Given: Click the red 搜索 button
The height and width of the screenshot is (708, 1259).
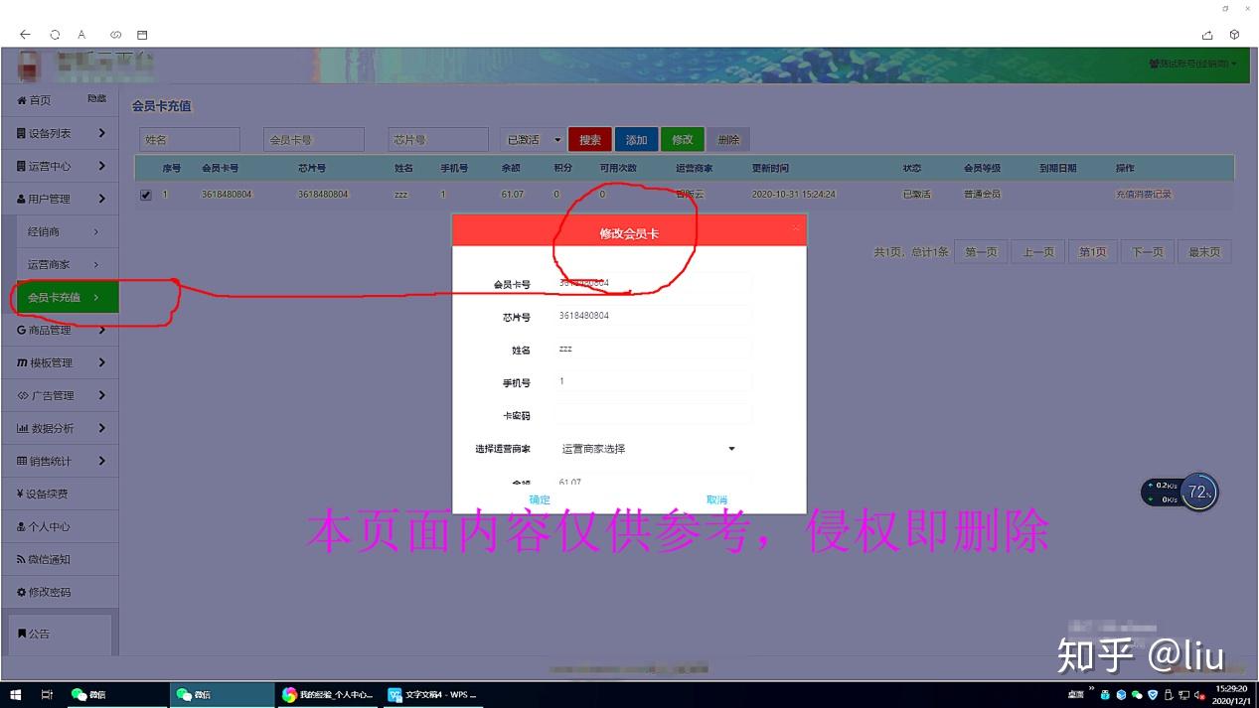Looking at the screenshot, I should [590, 140].
